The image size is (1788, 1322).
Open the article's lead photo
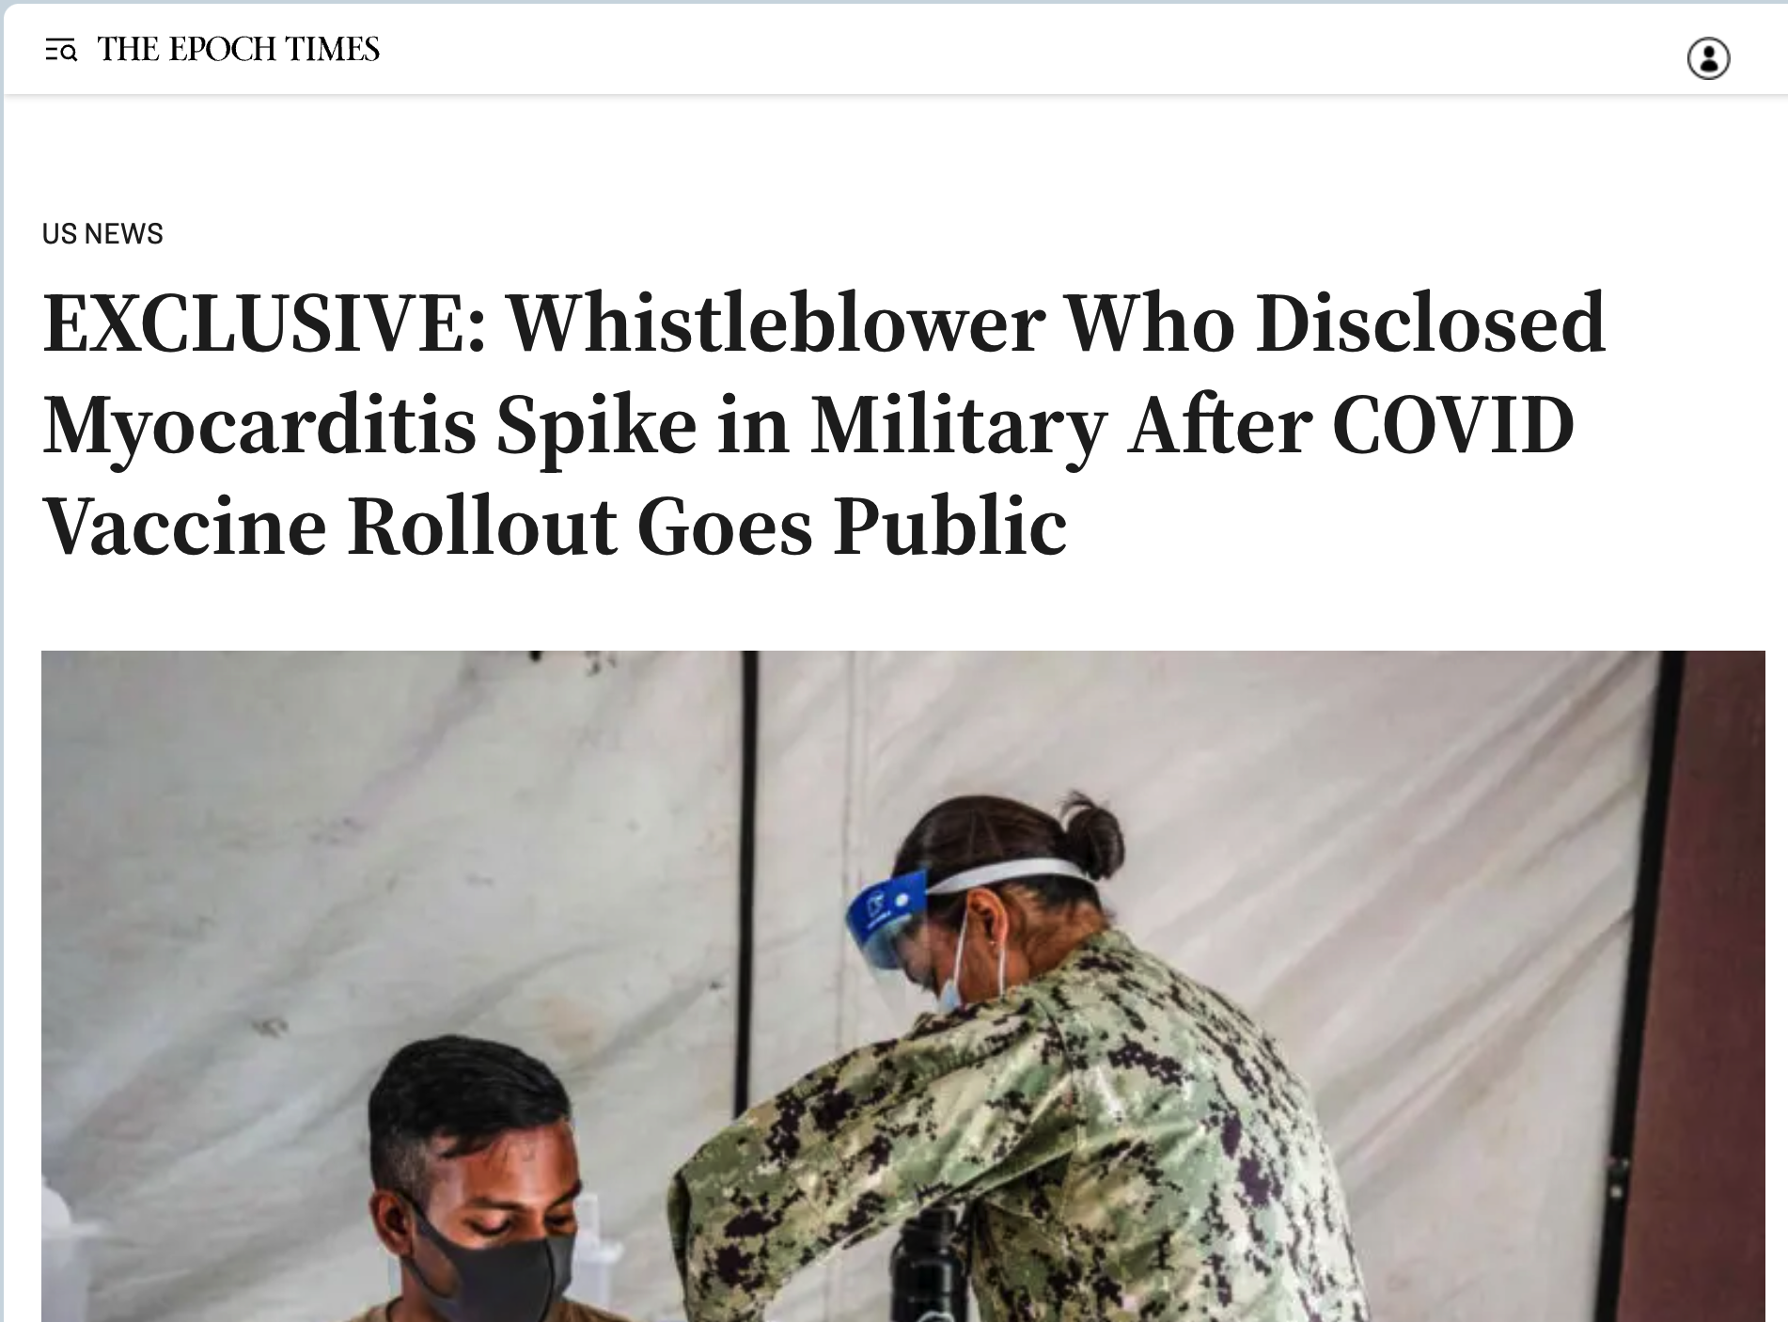902,986
